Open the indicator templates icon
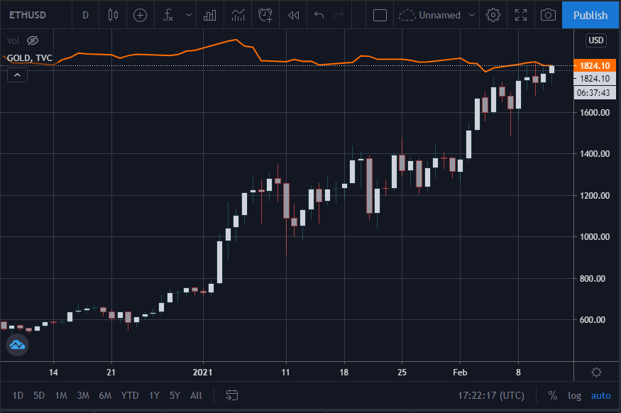This screenshot has height=413, width=621. (x=238, y=15)
